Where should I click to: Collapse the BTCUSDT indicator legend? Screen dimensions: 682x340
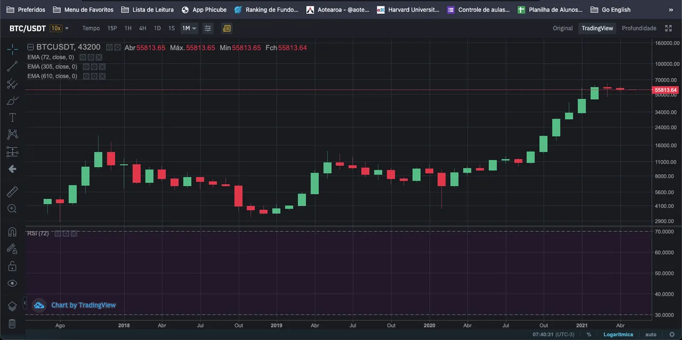point(30,47)
